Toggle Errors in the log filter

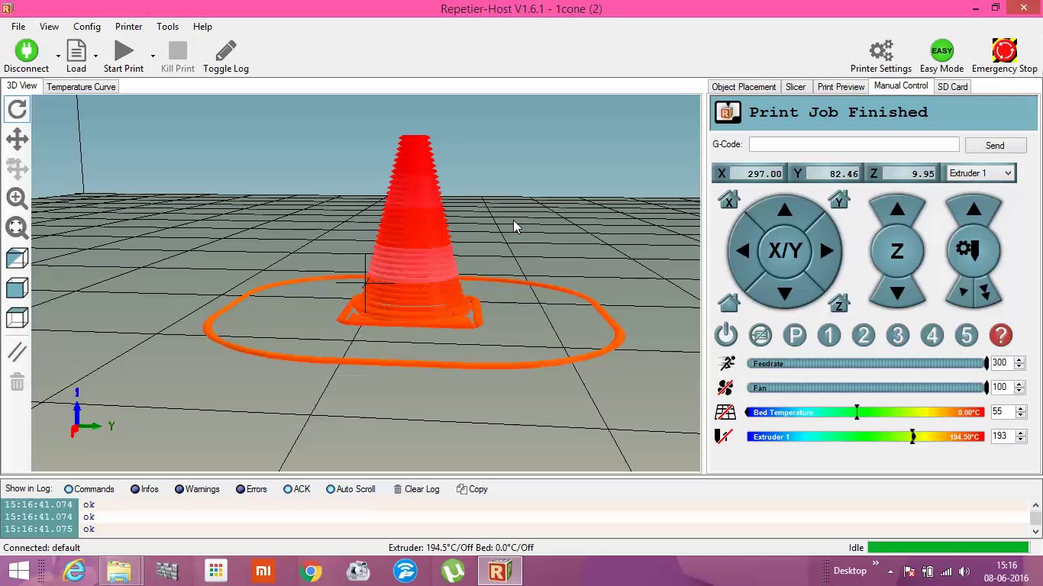[252, 489]
